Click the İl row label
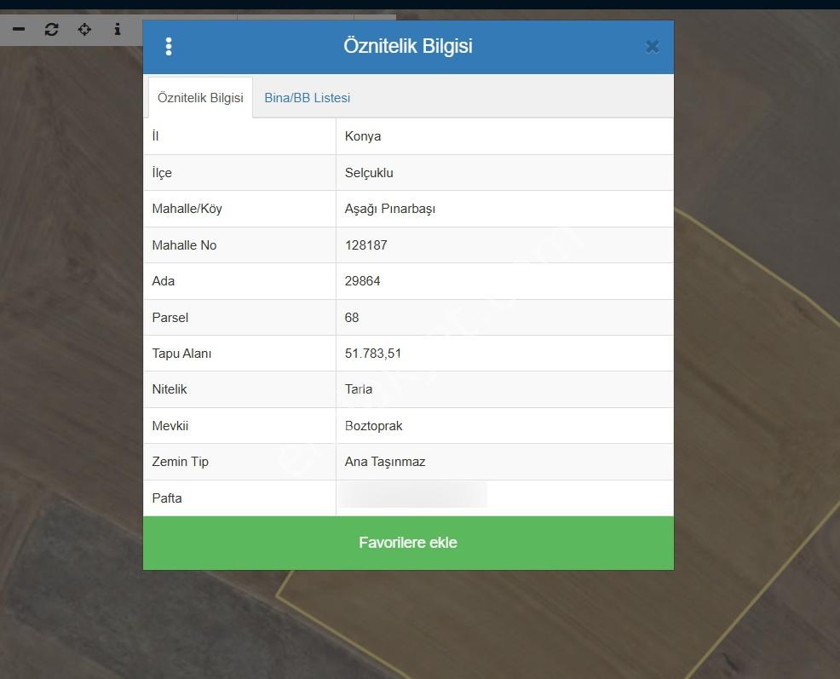The image size is (840, 679). pos(155,135)
